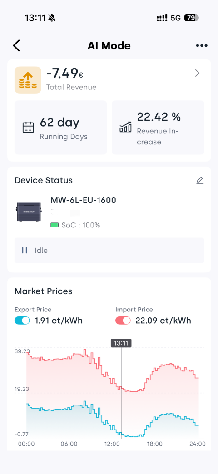Open the 62 day Running Days card
Viewport: 218px width, 474px height.
tap(61, 128)
